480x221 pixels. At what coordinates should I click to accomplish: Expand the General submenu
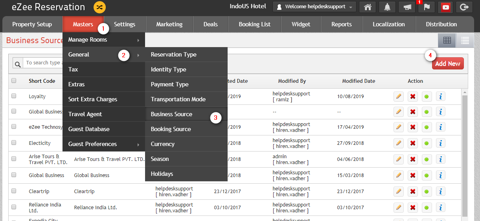(x=104, y=55)
